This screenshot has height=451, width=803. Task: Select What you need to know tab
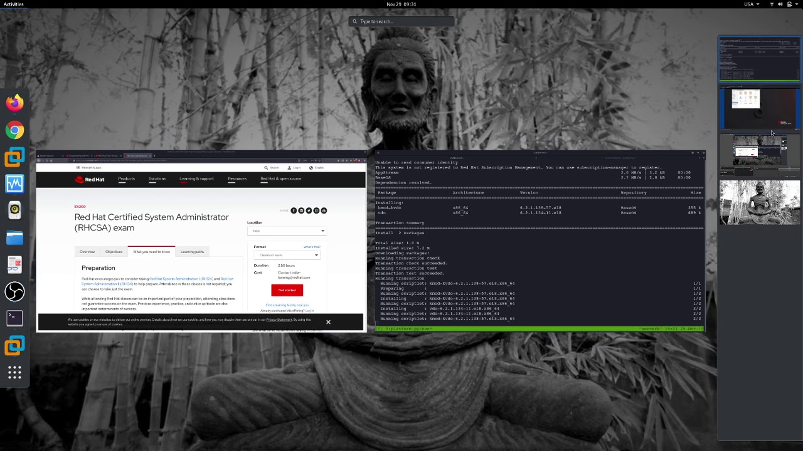click(151, 252)
